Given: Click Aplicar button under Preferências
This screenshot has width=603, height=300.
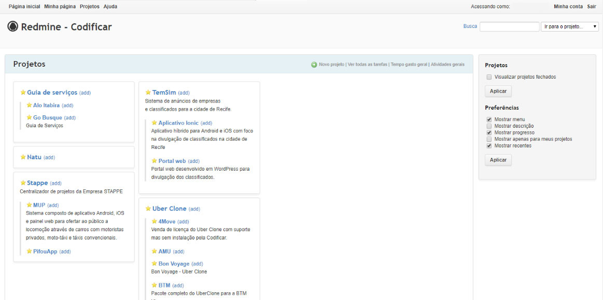Looking at the screenshot, I should coord(498,160).
